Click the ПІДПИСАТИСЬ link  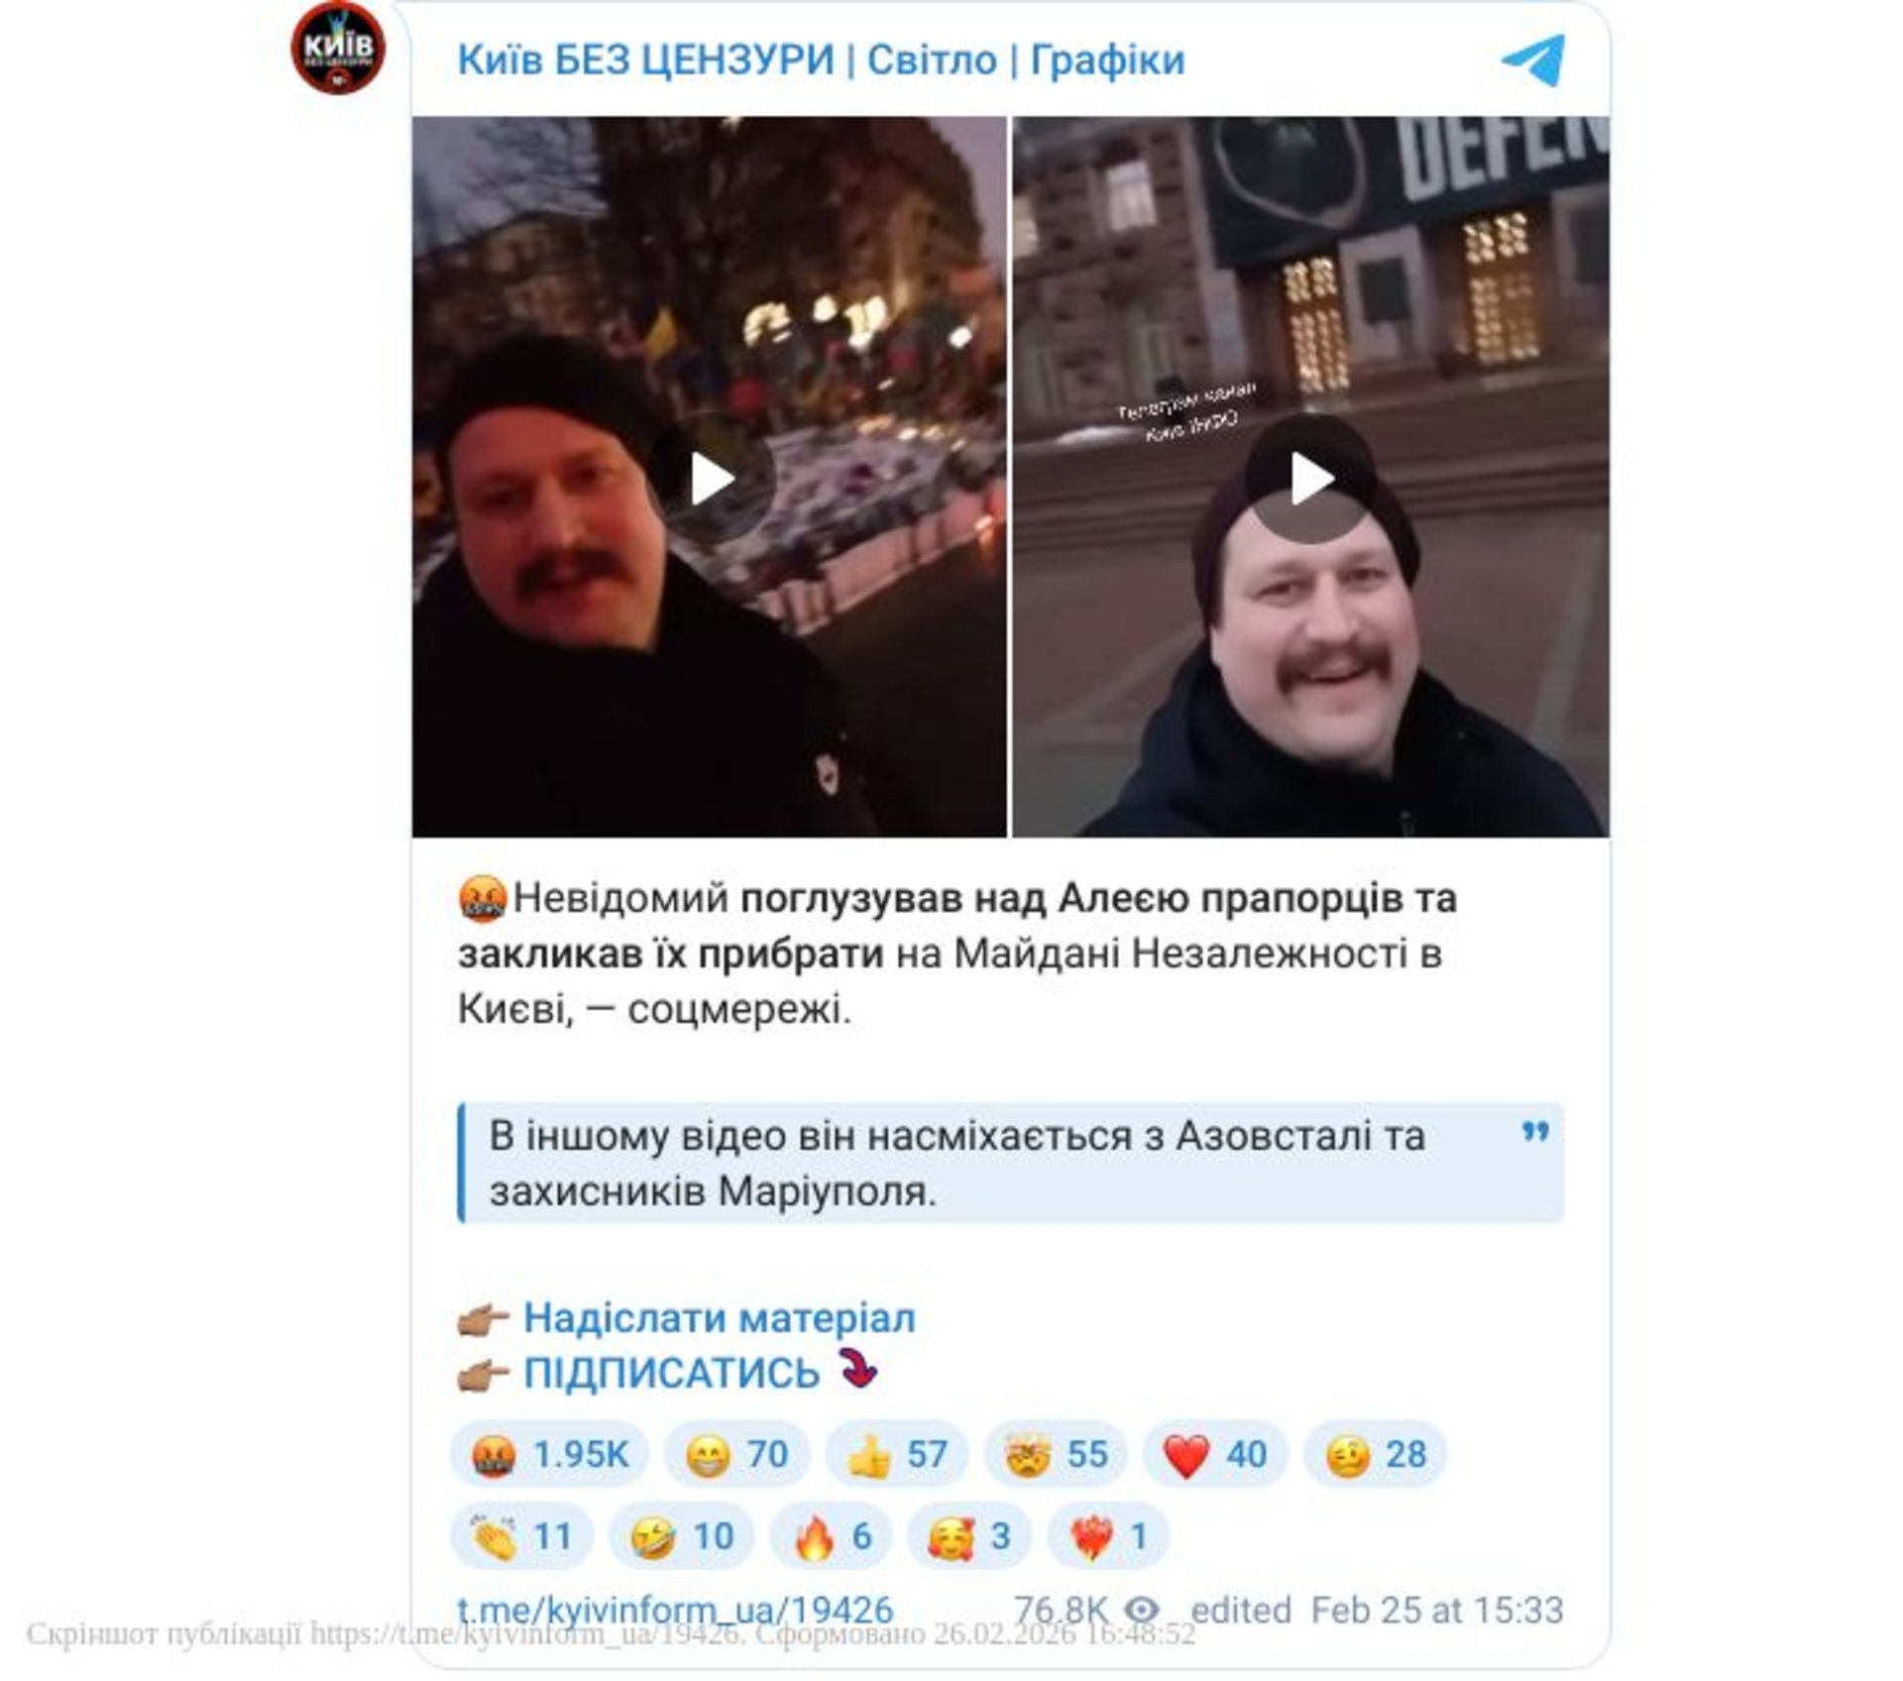pyautogui.click(x=671, y=1373)
